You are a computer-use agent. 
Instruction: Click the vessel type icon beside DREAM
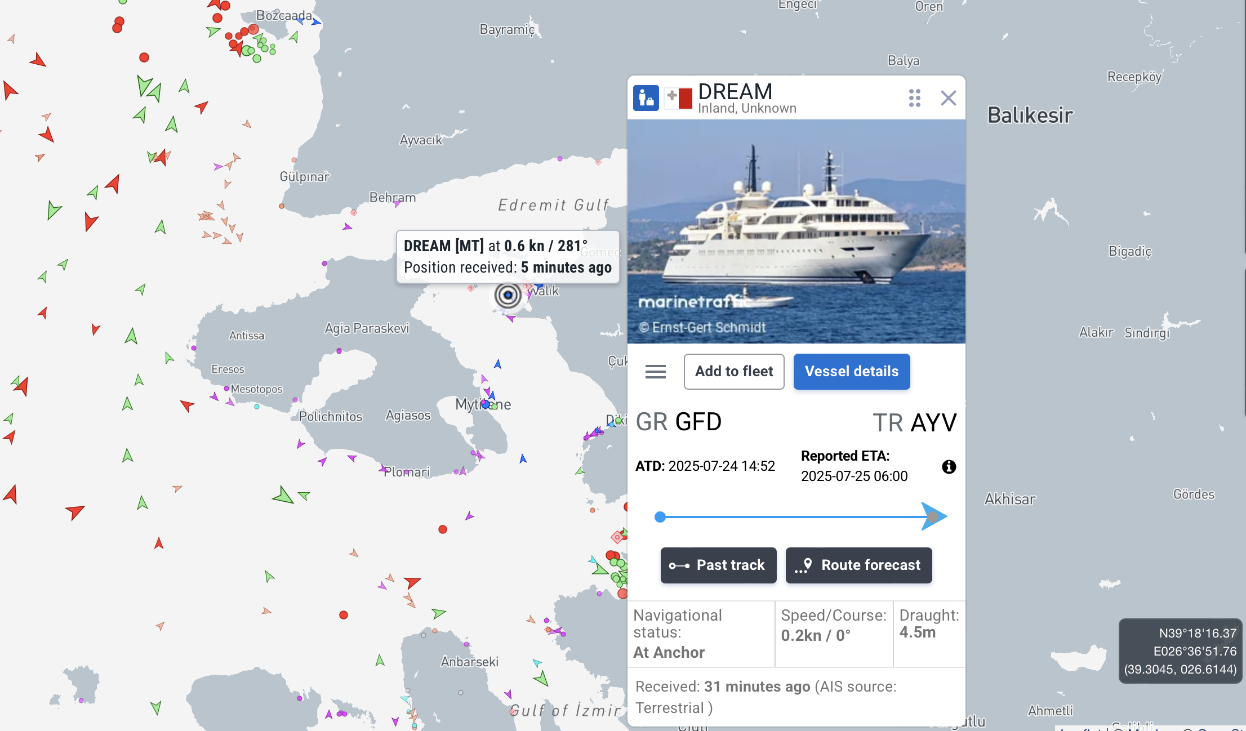click(x=646, y=98)
